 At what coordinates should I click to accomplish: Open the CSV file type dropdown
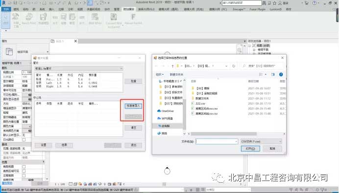coord(261,141)
